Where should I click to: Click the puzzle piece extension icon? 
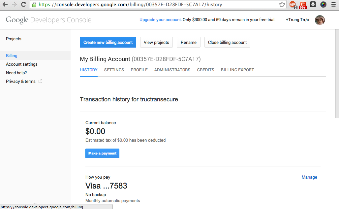(x=313, y=5)
